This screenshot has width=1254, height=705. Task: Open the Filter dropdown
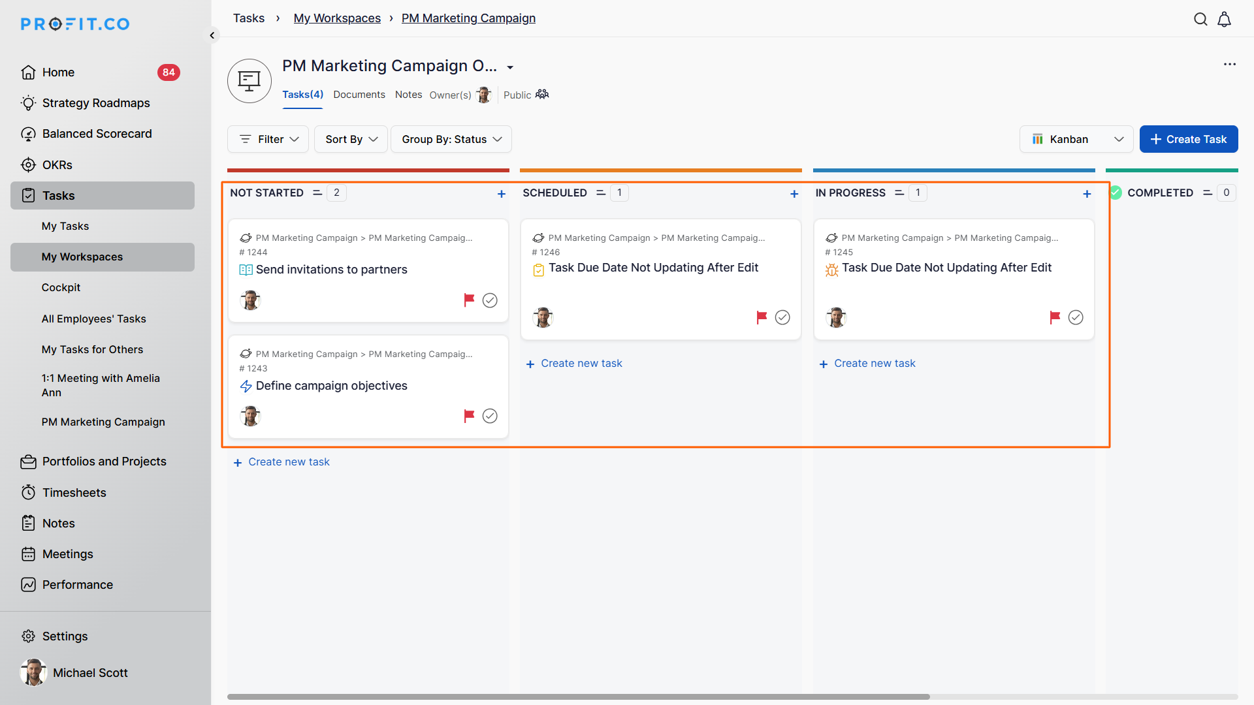[x=268, y=139]
